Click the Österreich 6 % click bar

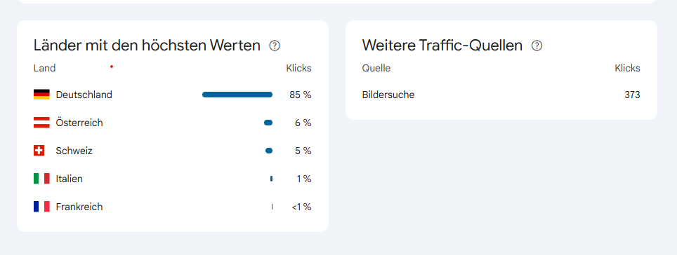(268, 123)
